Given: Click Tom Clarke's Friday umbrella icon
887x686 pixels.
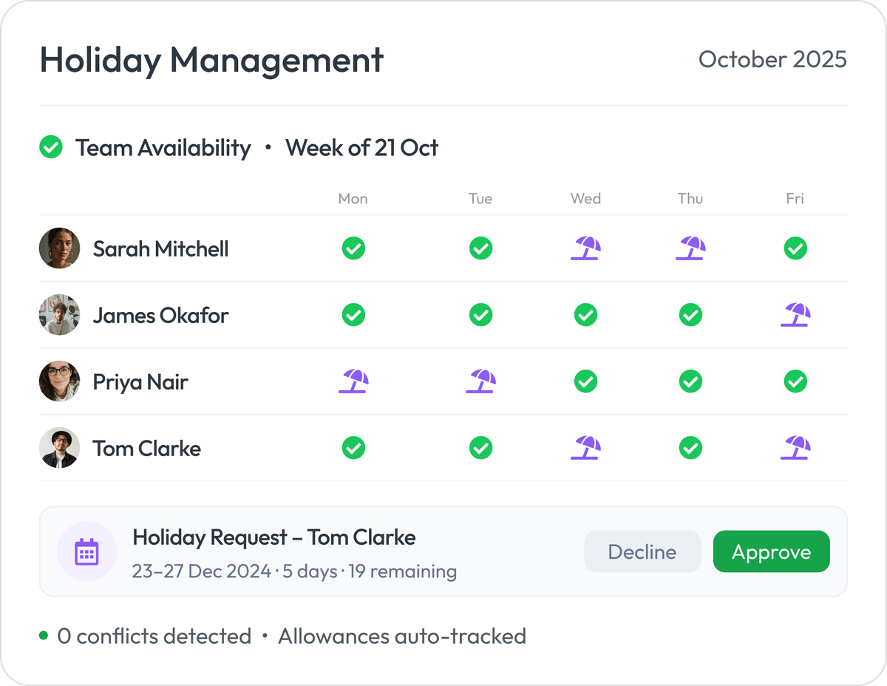Looking at the screenshot, I should pos(795,448).
